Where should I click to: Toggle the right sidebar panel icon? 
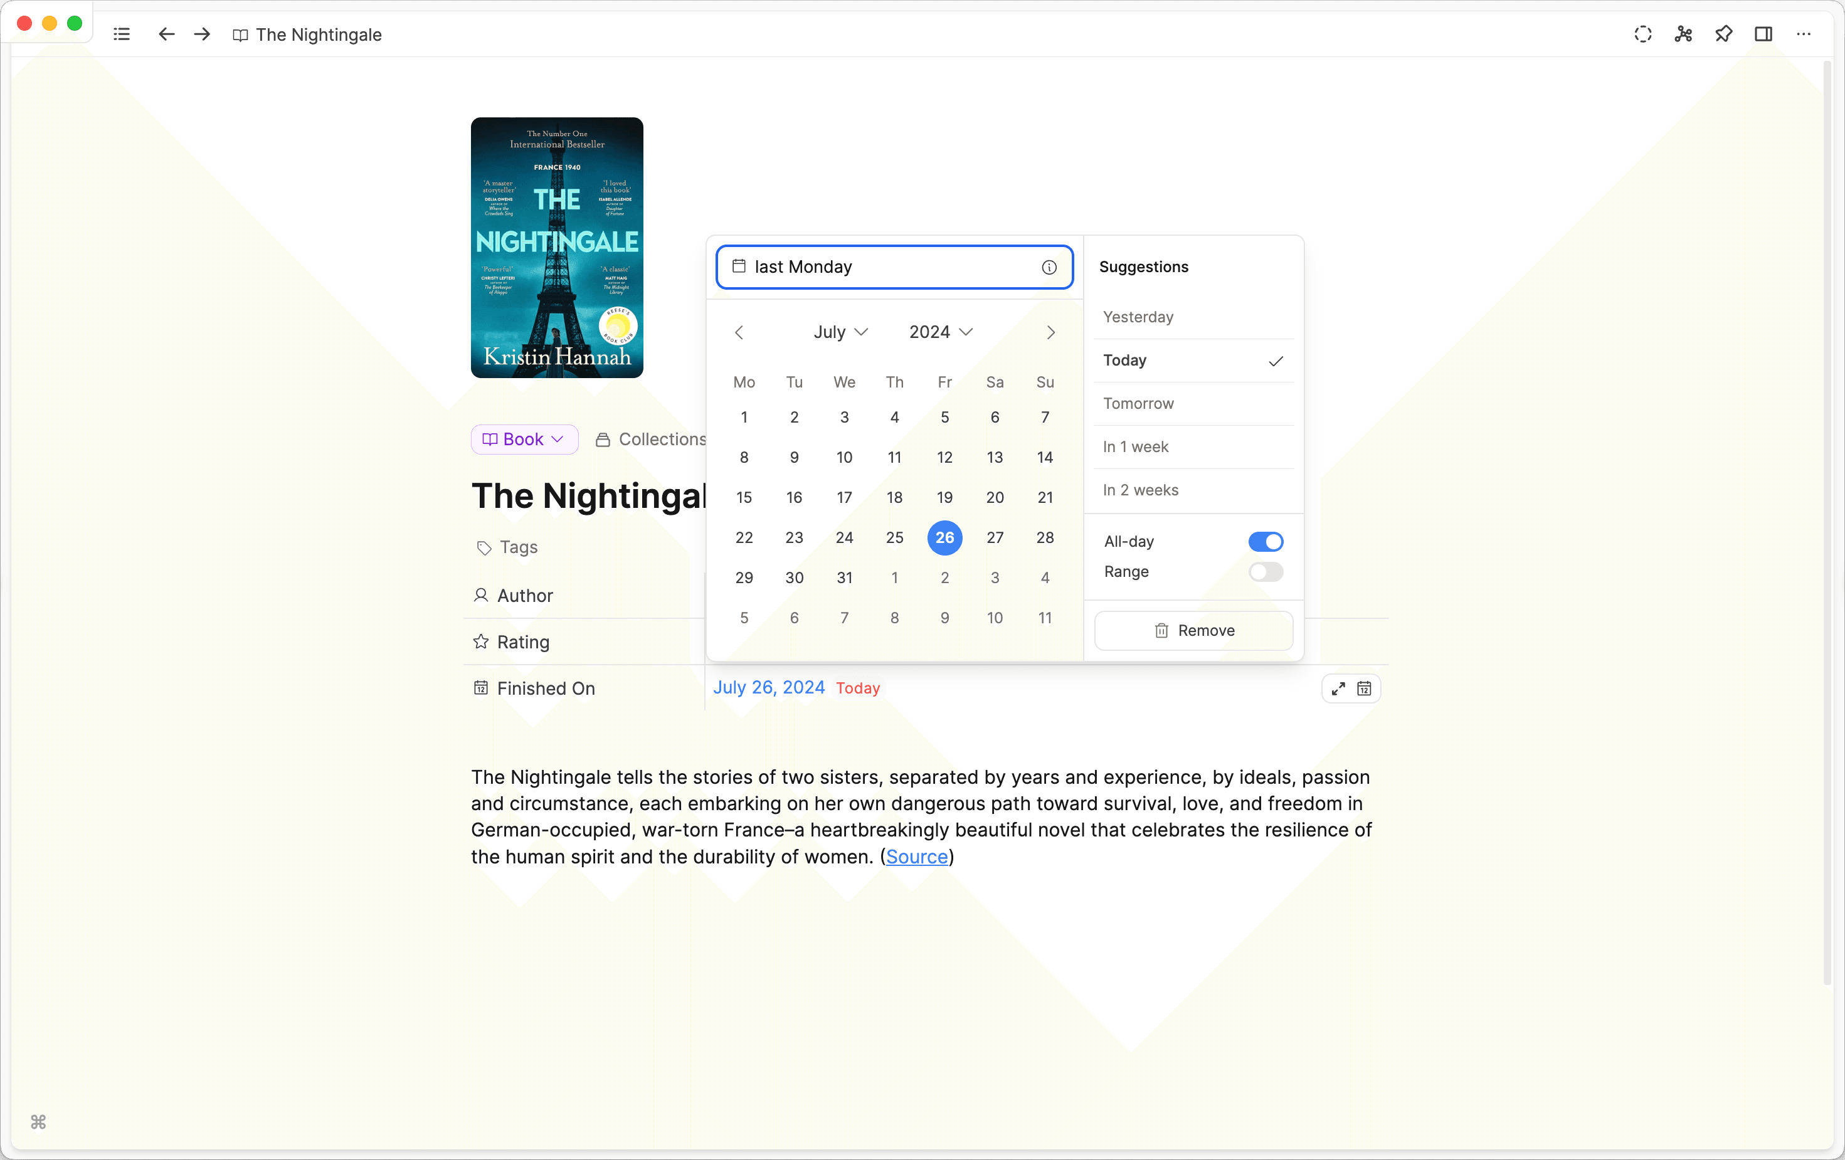pos(1763,34)
